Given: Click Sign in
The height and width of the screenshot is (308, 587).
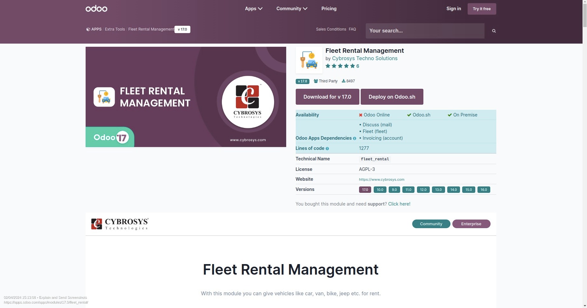Looking at the screenshot, I should point(454,9).
